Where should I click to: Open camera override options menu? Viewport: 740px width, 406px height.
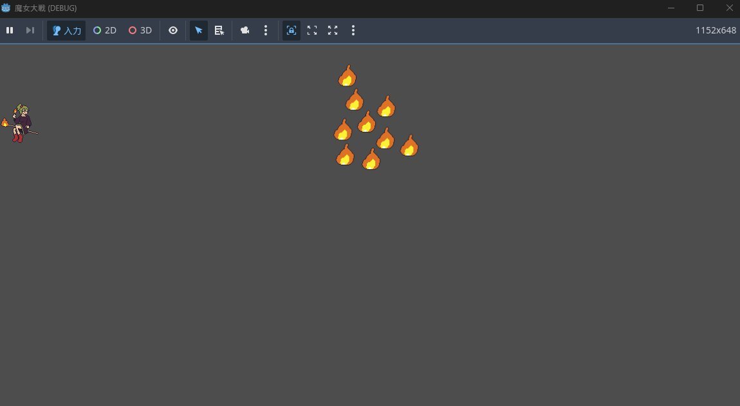pyautogui.click(x=266, y=30)
